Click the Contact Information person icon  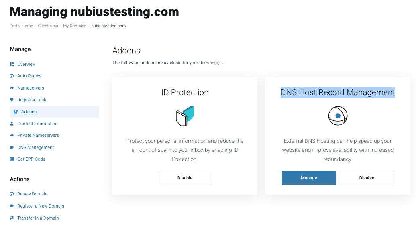[x=12, y=124]
